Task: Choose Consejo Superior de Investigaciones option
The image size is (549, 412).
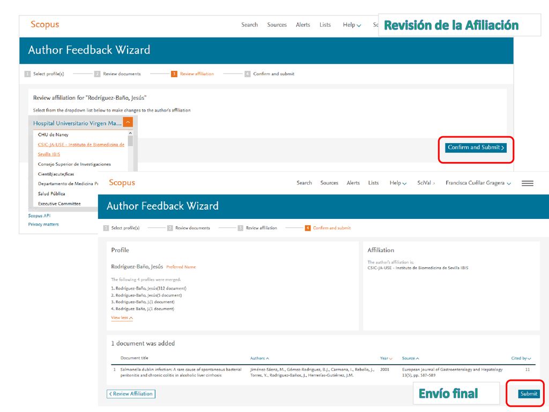Action: (x=74, y=169)
